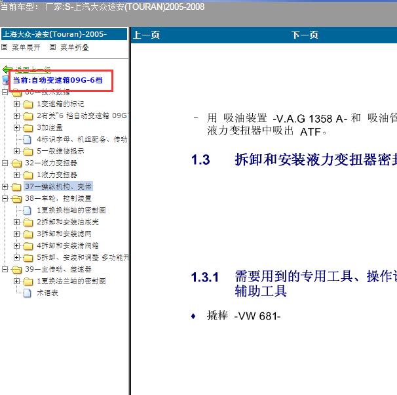The width and height of the screenshot is (397, 395).
Task: Collapse the 32—液力变扭器 chapter
Action: point(5,163)
